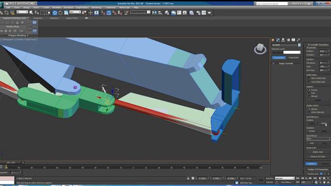This screenshot has width=331, height=186.
Task: Open the Select by Name dialog icon
Action: (37, 12)
